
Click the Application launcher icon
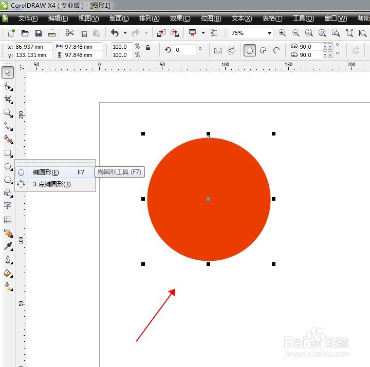(193, 33)
